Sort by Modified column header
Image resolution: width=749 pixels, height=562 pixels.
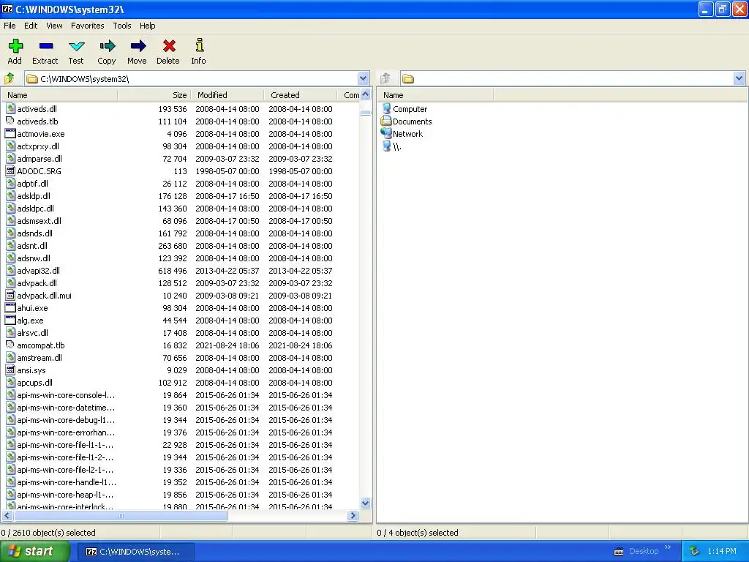click(227, 95)
